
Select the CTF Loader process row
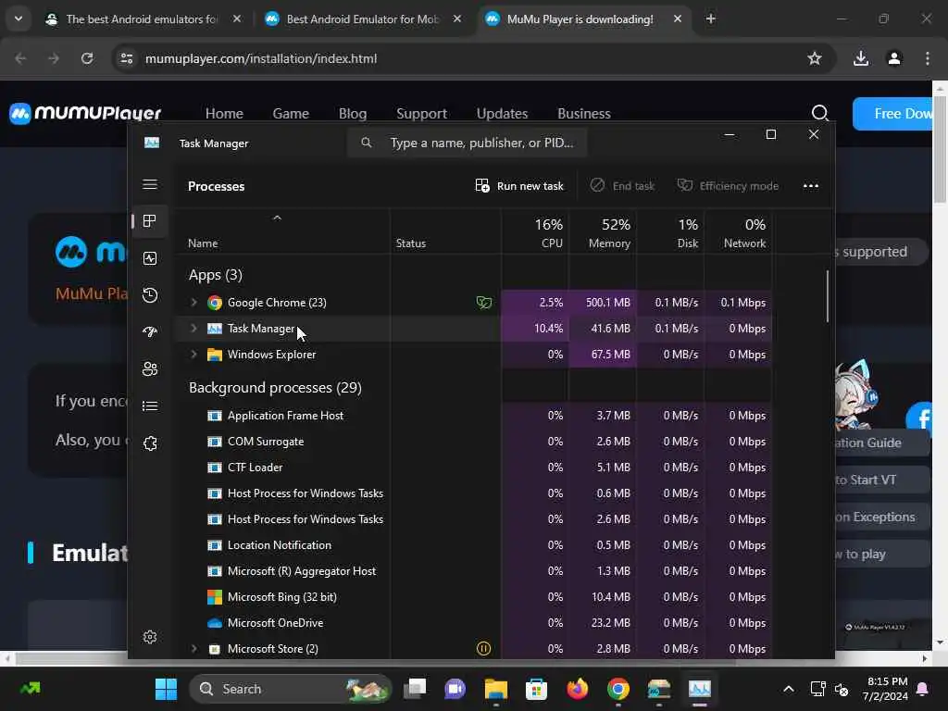coord(473,468)
